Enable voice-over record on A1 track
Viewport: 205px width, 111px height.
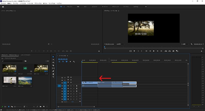[77, 86]
